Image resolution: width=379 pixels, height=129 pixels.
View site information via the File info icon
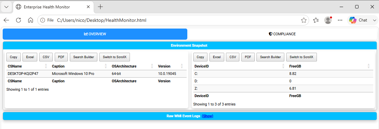coord(47,20)
